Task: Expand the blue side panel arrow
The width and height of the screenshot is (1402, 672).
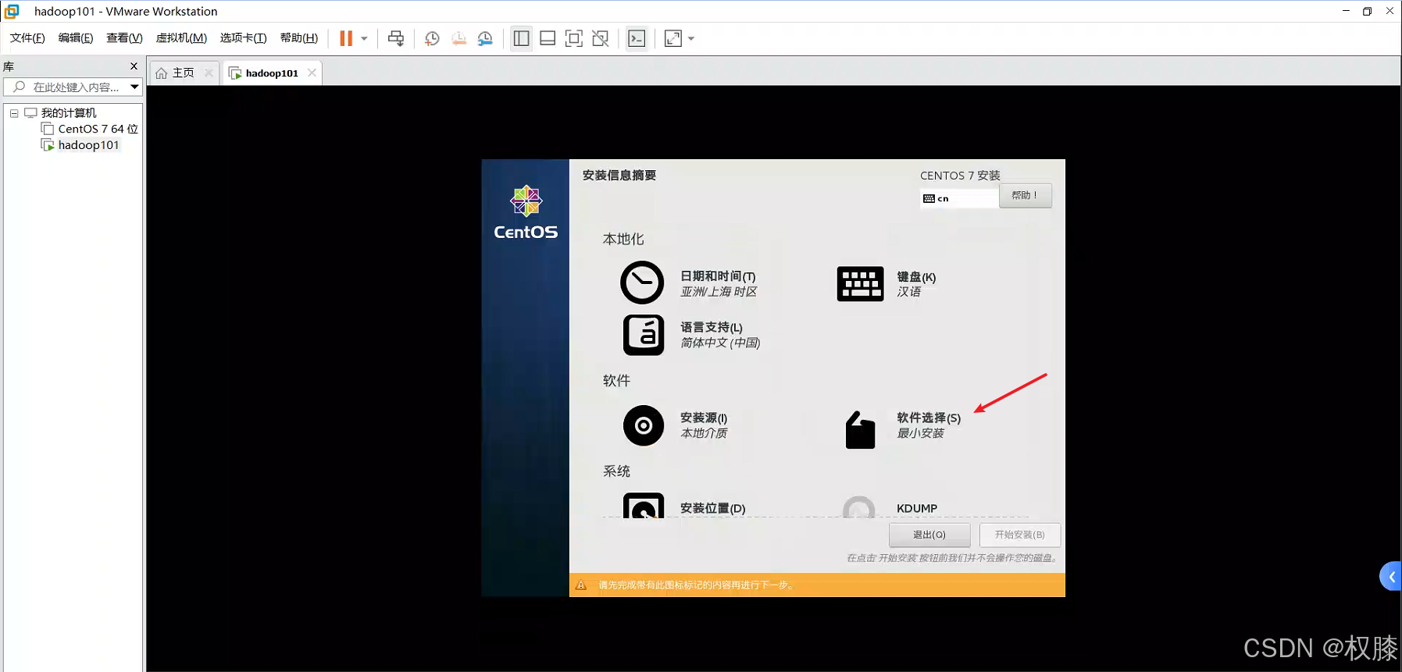Action: (1391, 577)
